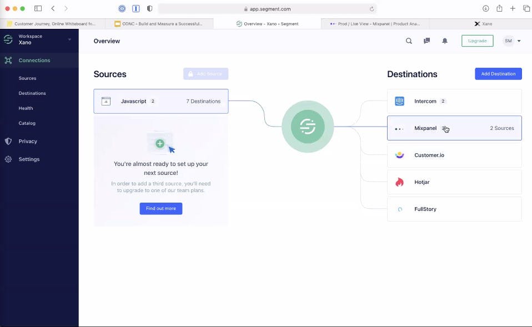The width and height of the screenshot is (532, 327).
Task: Switch to ODNC Build and Measure tab
Action: tap(159, 24)
